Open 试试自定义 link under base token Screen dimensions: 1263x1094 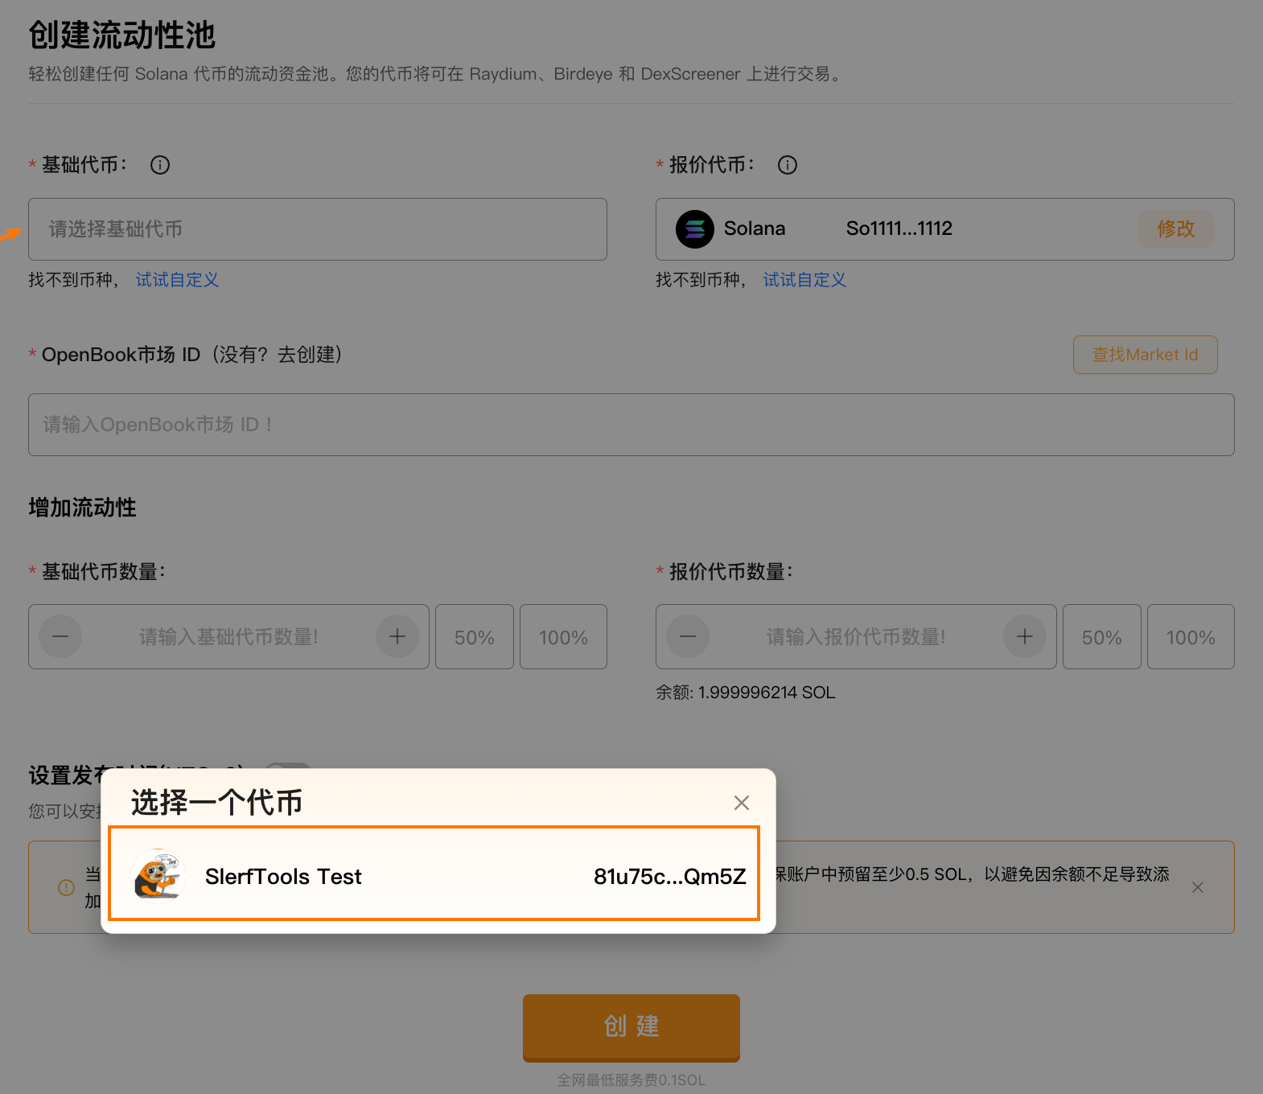177,280
